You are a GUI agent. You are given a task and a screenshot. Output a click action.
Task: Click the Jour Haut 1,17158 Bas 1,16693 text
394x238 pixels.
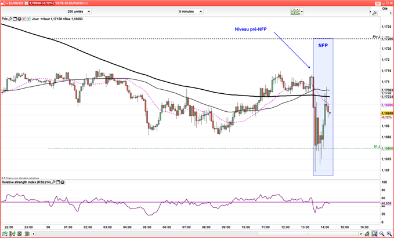(57, 19)
